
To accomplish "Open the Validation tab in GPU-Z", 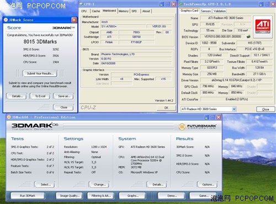I will [x=220, y=11].
